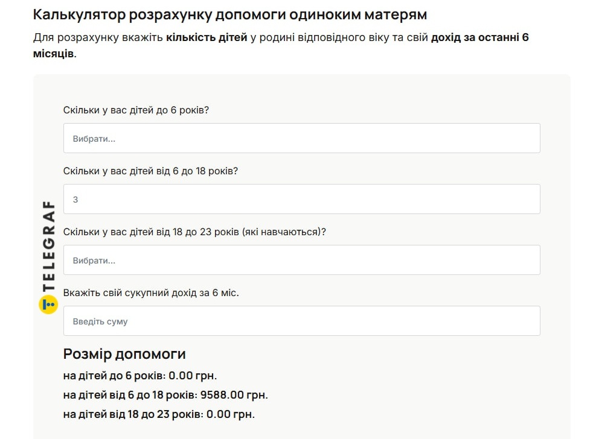Screen dimensions: 593x439
Task: Click the "Для розрахунку вкажіть" intro text
Action: click(x=98, y=37)
